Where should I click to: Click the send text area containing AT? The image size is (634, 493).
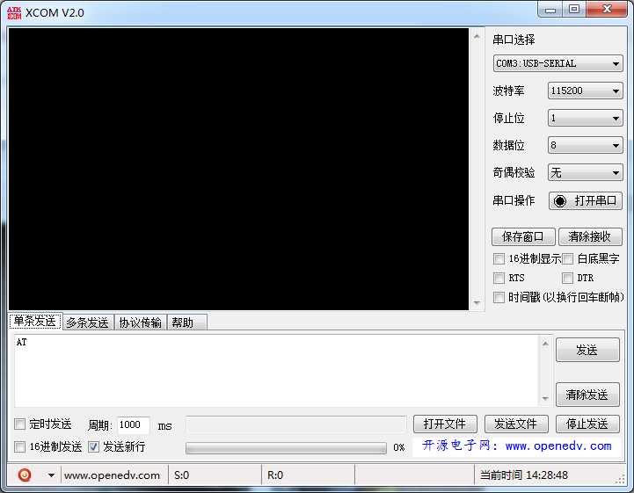click(277, 371)
